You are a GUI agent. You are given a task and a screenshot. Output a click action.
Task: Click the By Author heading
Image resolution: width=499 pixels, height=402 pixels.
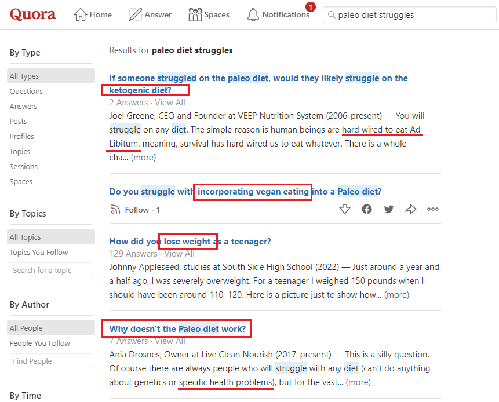pos(30,304)
